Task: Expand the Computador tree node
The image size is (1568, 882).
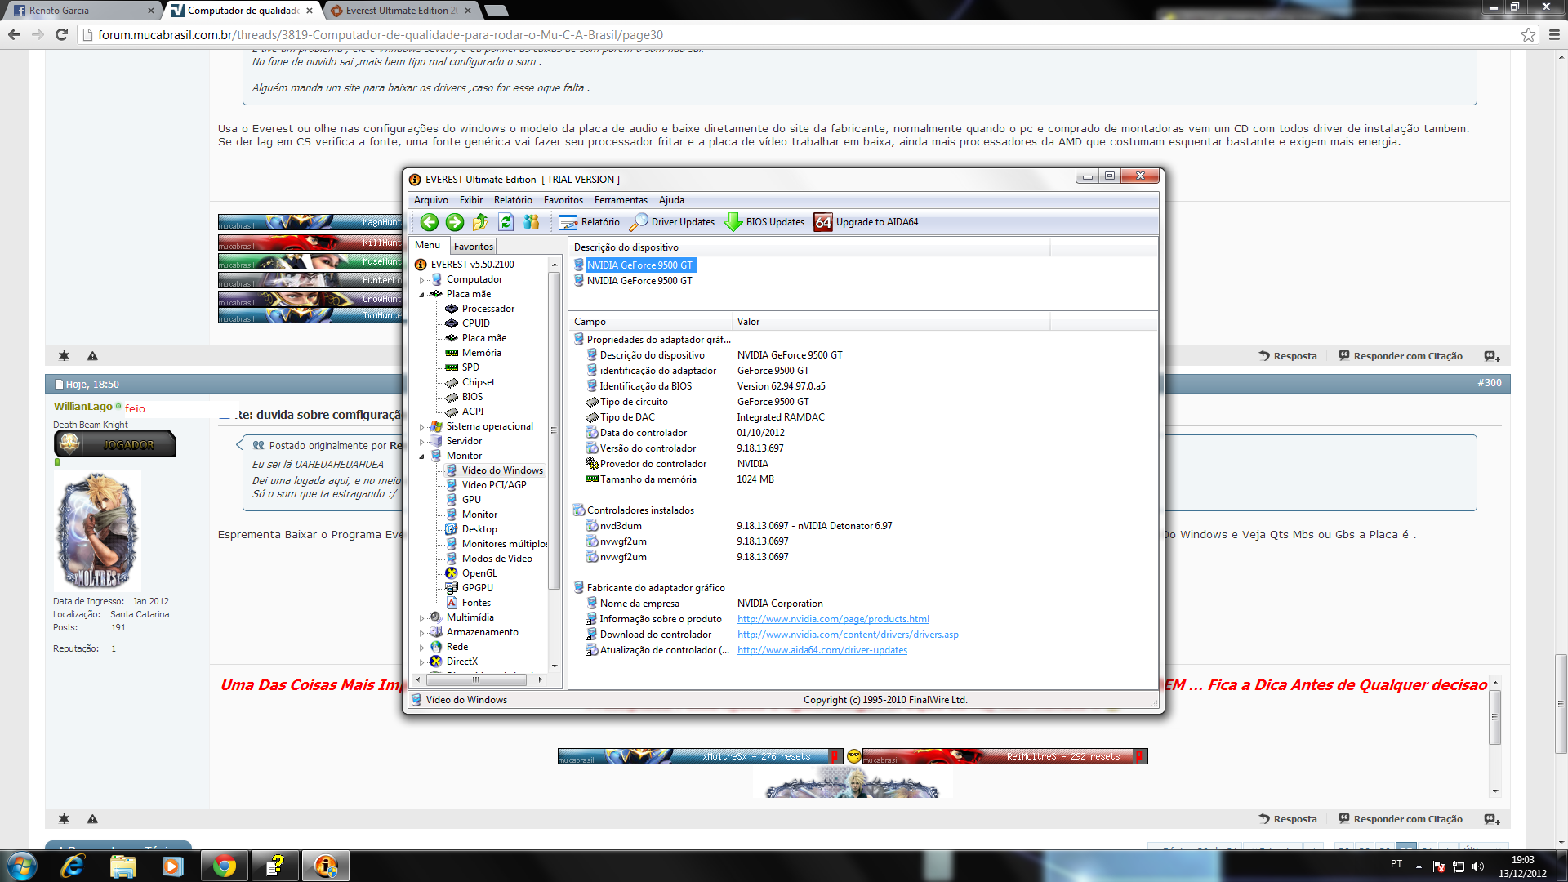Action: (x=422, y=280)
